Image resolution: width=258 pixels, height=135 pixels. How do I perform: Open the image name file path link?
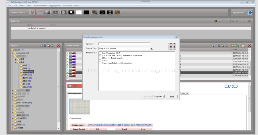click(120, 125)
